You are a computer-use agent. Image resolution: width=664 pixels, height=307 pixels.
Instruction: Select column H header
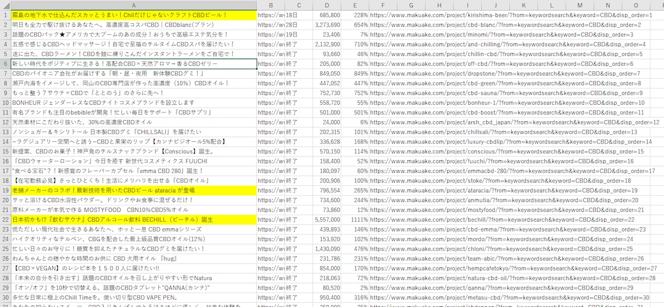pyautogui.click(x=439, y=5)
